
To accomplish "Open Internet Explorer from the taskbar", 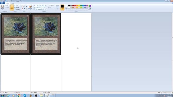I will tap(8, 95).
